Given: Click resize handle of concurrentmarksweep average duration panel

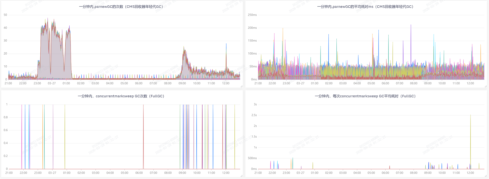Looking at the screenshot, I should (486, 176).
